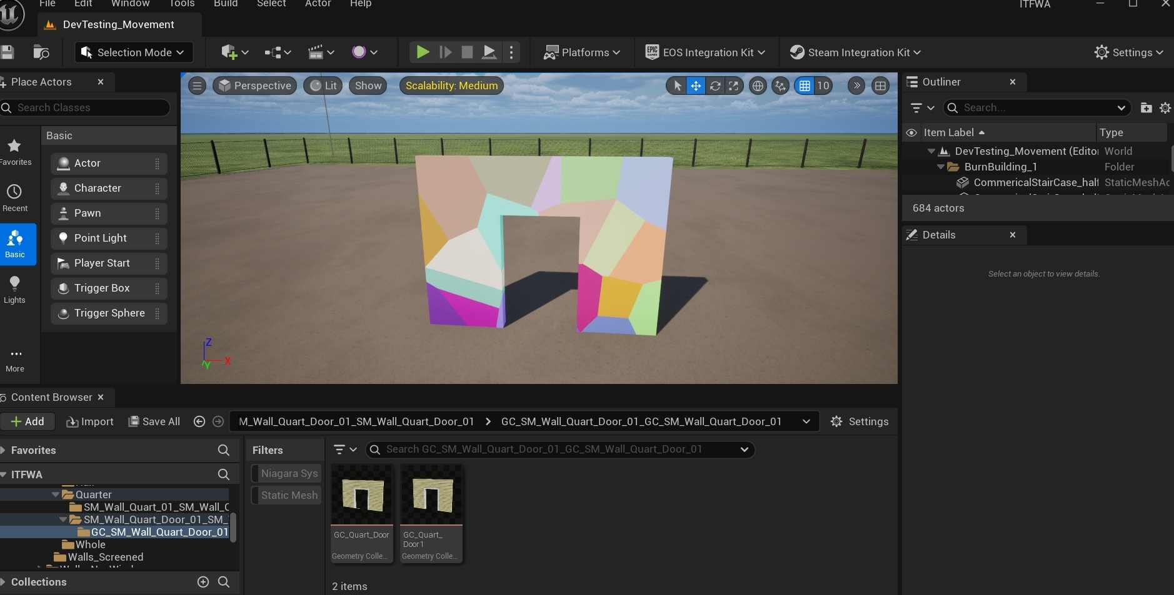Activate the rotate gizmo tool
Screen dimensions: 1174x595
(715, 86)
